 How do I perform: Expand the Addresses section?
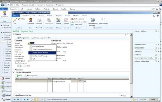[13, 70]
